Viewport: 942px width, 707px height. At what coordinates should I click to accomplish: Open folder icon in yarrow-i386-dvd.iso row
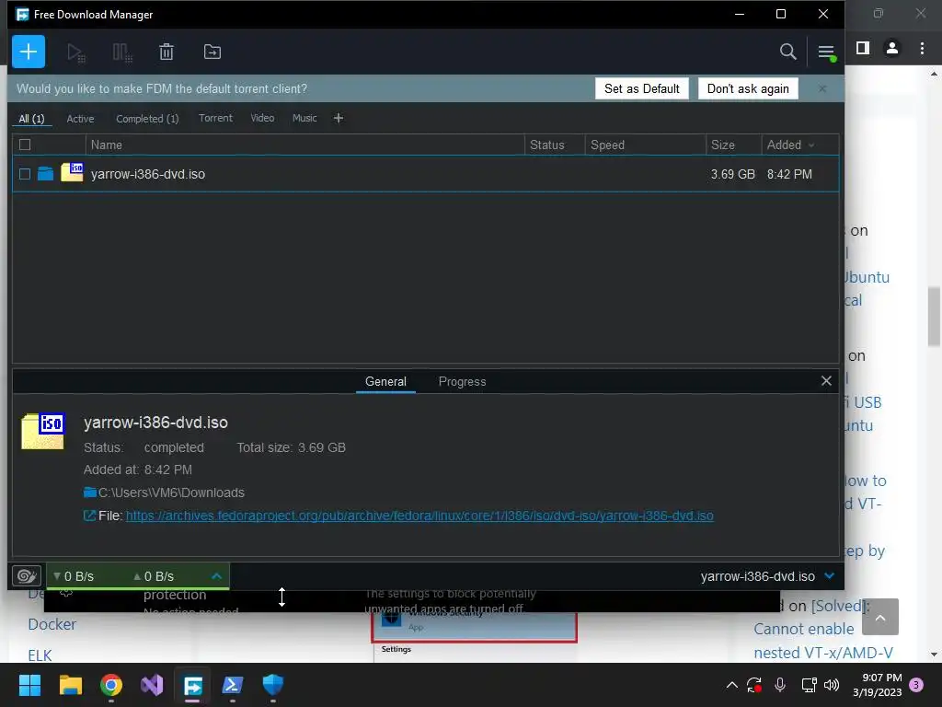pyautogui.click(x=46, y=174)
